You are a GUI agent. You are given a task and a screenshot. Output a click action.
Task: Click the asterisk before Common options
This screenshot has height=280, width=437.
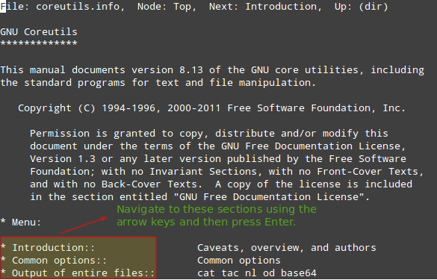(3, 259)
